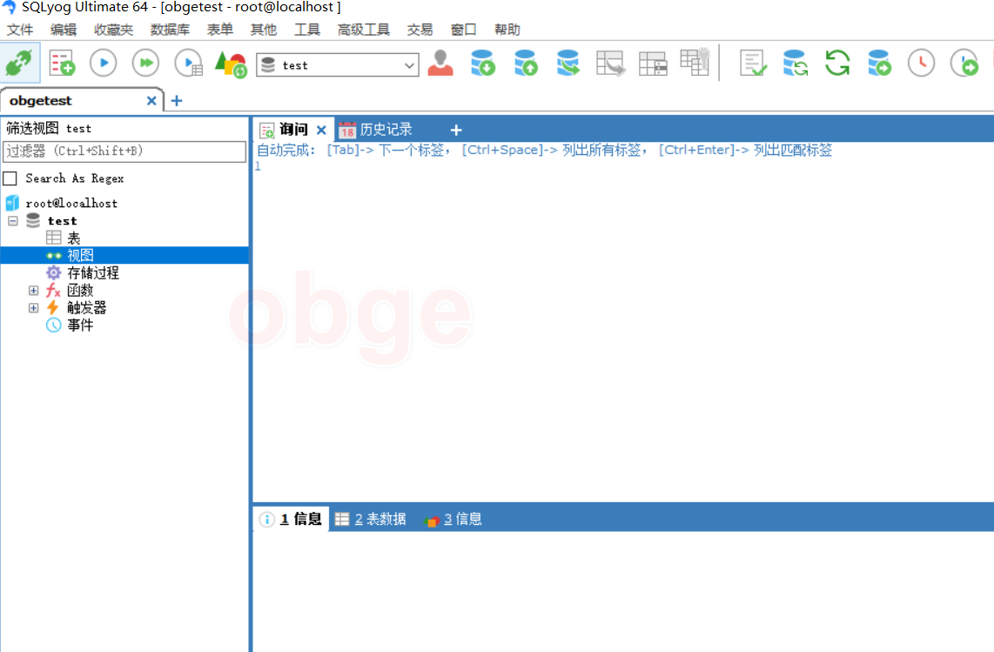Open the scheduled clock icon
The image size is (994, 652).
pyautogui.click(x=921, y=63)
